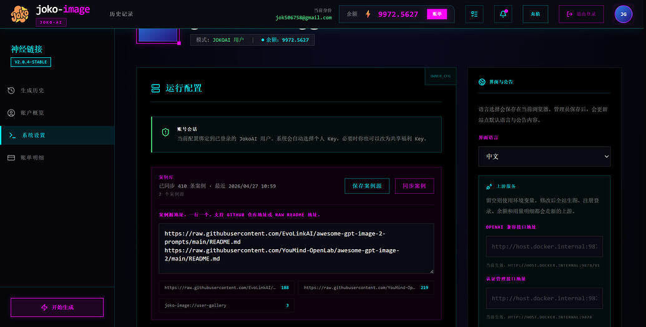Open the notifications bell
Image resolution: width=646 pixels, height=327 pixels.
point(503,14)
